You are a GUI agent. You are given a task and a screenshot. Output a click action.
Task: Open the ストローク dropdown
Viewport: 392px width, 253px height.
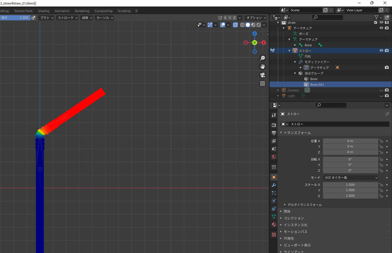click(x=67, y=18)
